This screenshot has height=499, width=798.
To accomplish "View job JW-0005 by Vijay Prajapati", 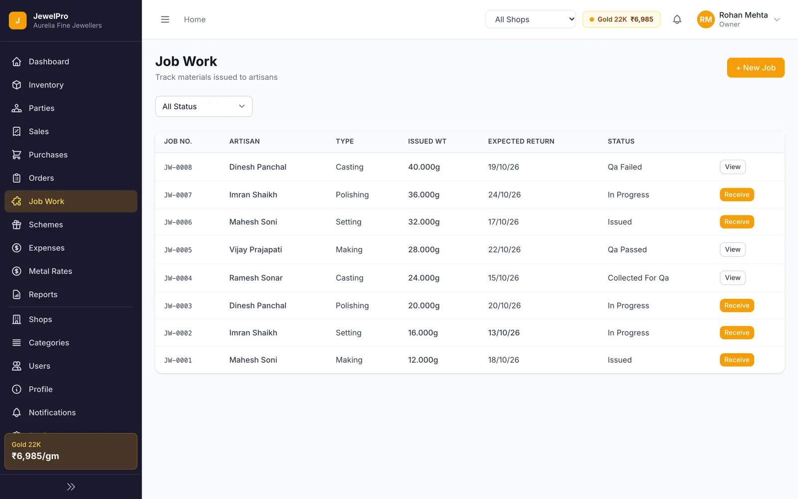I will point(732,249).
